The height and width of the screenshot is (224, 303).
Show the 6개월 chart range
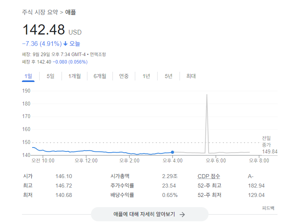(100, 76)
